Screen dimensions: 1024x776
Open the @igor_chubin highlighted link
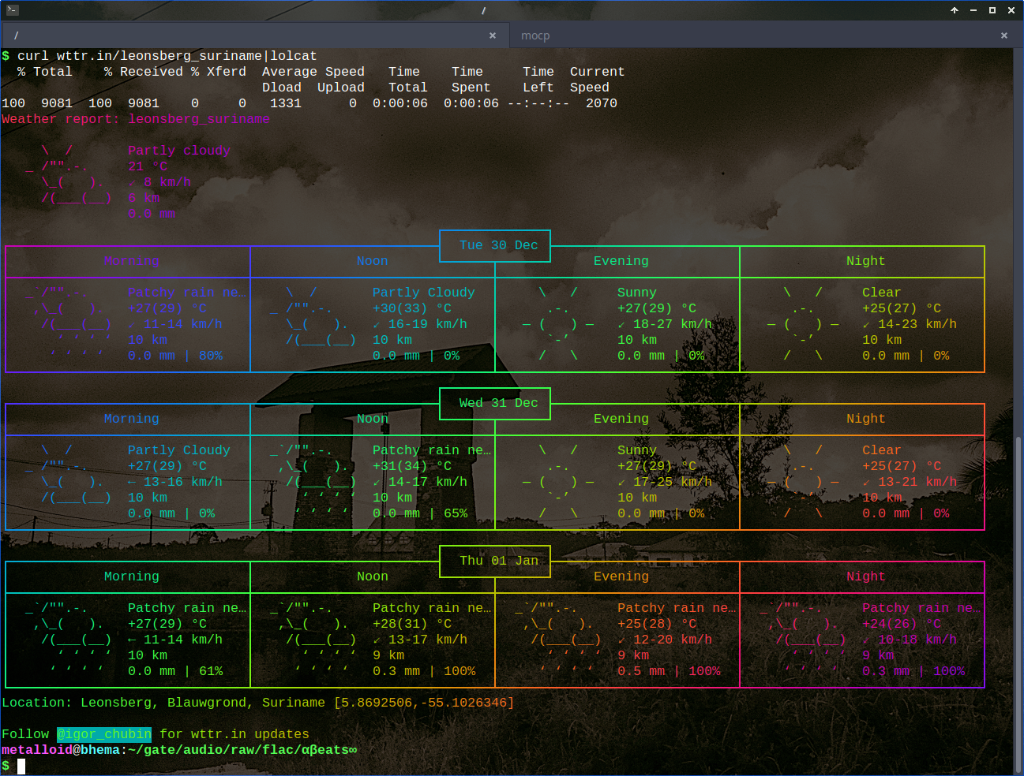103,734
